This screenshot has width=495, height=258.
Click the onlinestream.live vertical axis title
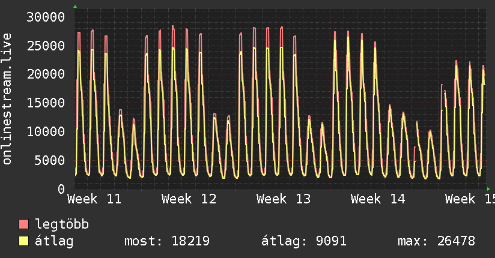(x=7, y=99)
